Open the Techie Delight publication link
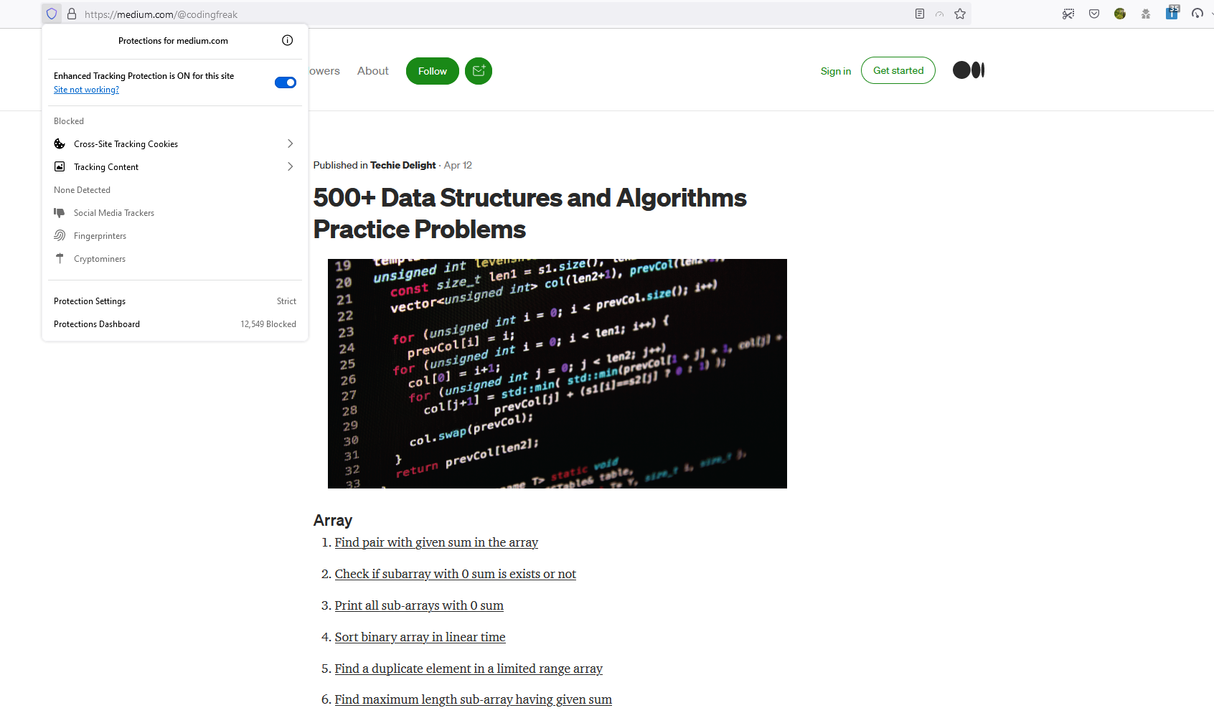 [403, 165]
